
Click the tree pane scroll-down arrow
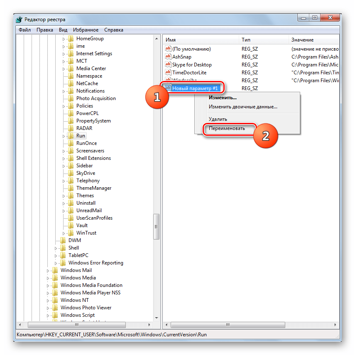(x=157, y=318)
